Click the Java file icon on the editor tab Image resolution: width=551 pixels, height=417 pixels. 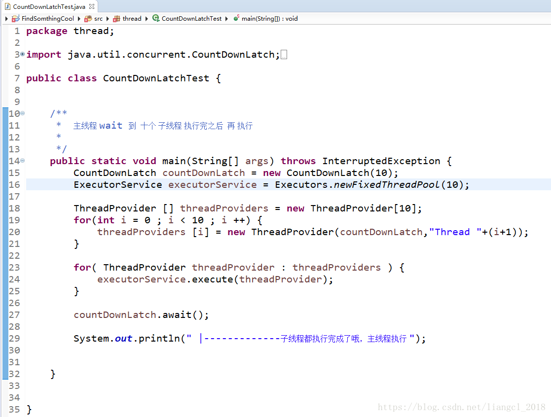coord(7,6)
